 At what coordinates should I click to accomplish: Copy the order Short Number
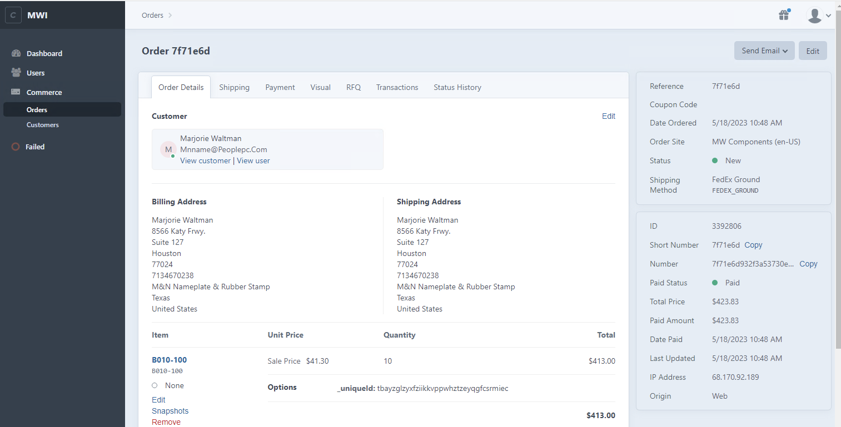pyautogui.click(x=753, y=245)
